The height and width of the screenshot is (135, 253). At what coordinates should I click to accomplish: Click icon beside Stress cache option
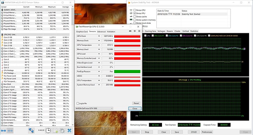(131, 16)
